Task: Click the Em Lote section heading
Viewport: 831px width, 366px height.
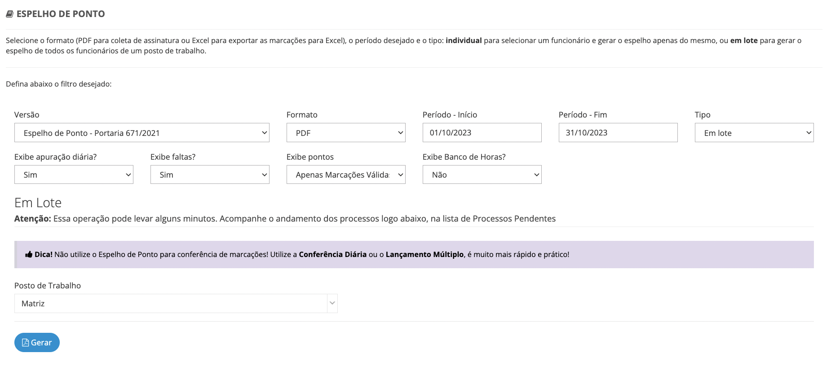Action: pyautogui.click(x=38, y=203)
